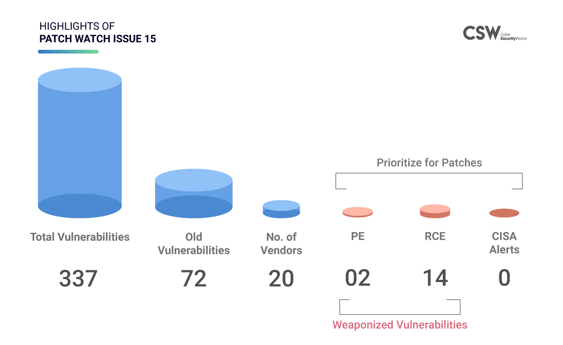Select the 0 under CISA Alerts

(x=504, y=278)
